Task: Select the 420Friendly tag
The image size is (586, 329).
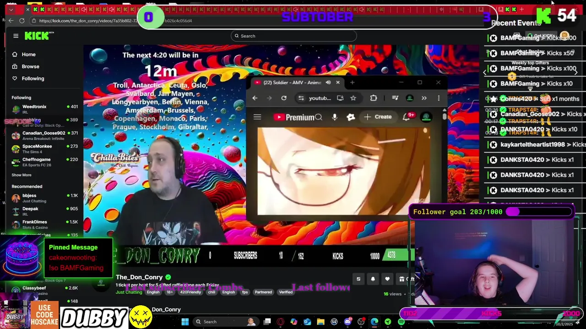Action: (190, 292)
